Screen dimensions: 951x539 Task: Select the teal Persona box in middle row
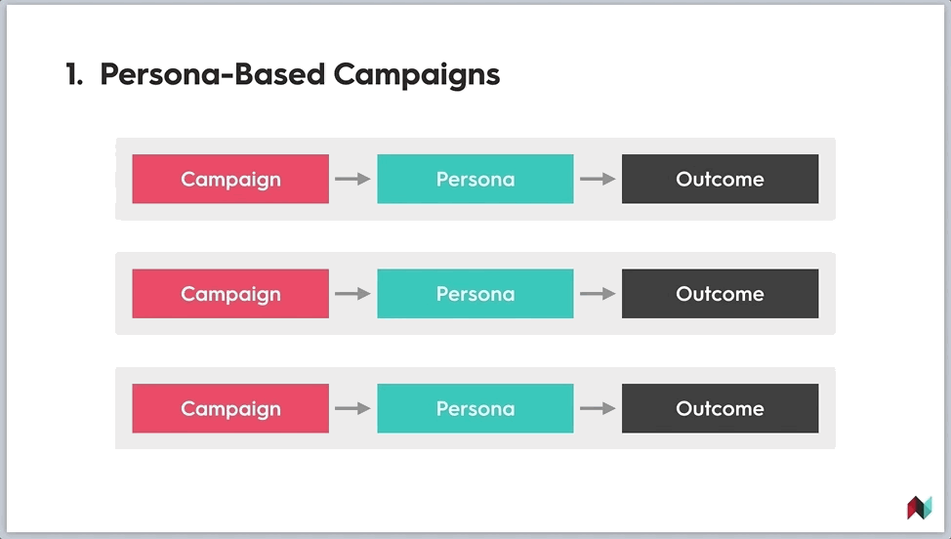click(475, 294)
